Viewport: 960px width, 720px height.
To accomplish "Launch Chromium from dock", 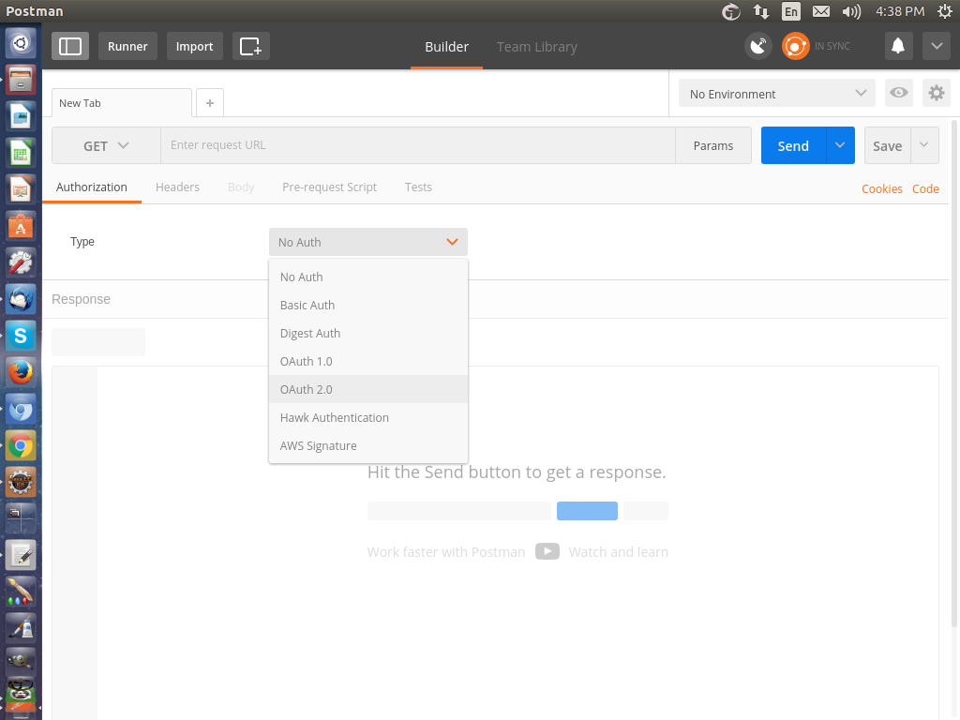I will [x=21, y=409].
